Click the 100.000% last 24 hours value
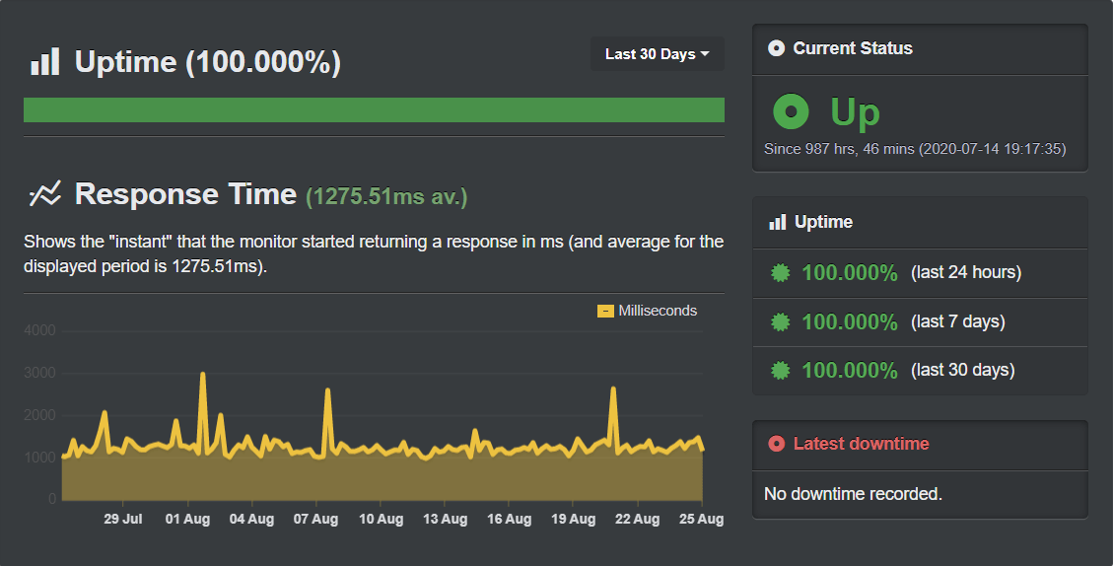Viewport: 1113px width, 566px height. [850, 273]
